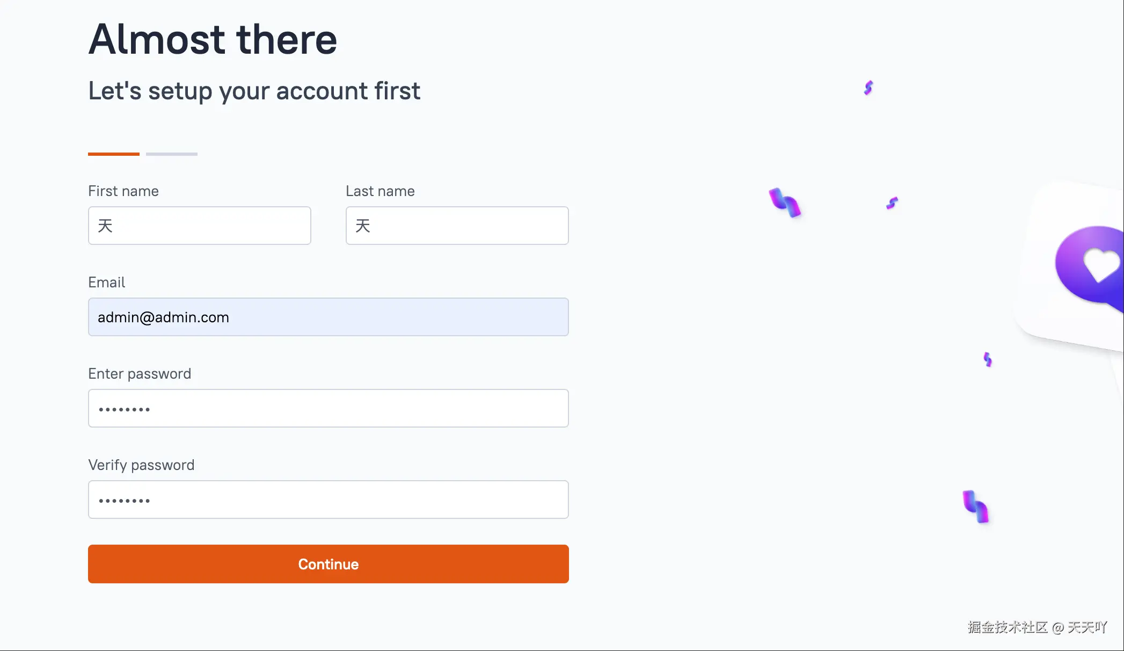This screenshot has height=651, width=1124.
Task: Click the "Enter password" label
Action: click(x=140, y=374)
